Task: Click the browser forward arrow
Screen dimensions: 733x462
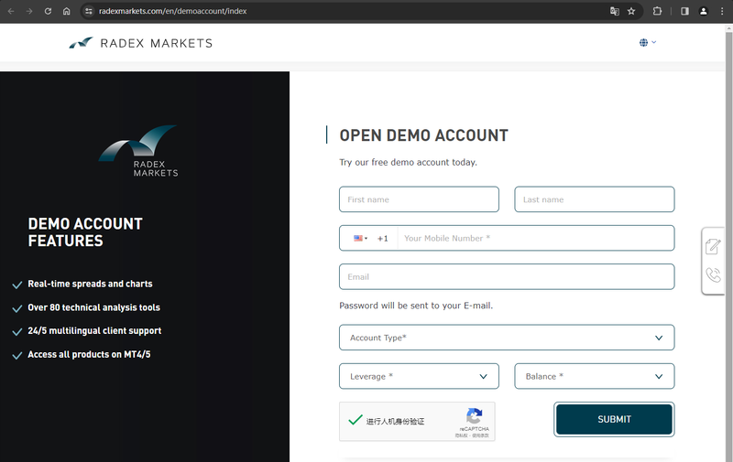Action: tap(29, 11)
